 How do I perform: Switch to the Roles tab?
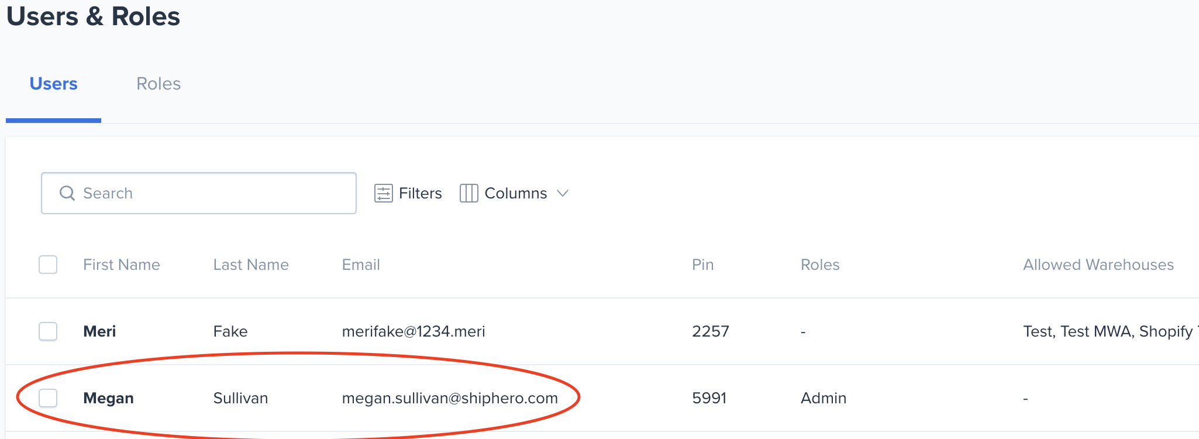pos(159,84)
